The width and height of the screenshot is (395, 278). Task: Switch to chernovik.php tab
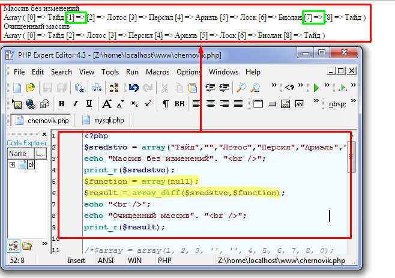click(x=42, y=121)
